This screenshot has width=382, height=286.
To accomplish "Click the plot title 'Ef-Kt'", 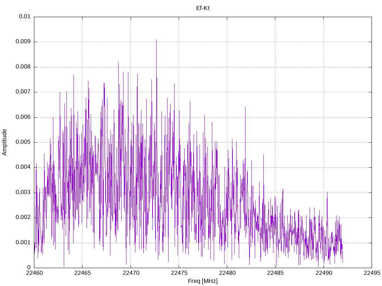I will 203,8.
